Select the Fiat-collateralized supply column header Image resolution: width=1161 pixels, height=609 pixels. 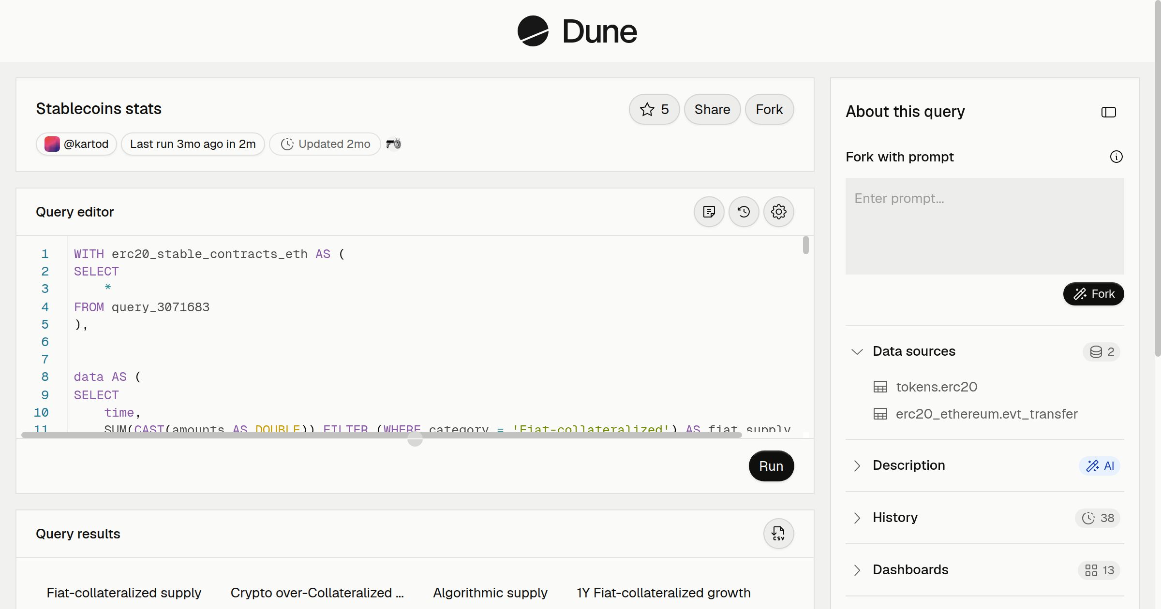click(x=124, y=593)
